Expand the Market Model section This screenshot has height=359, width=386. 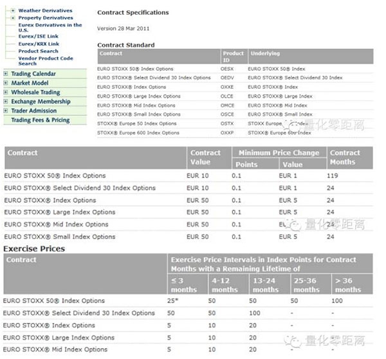point(6,83)
